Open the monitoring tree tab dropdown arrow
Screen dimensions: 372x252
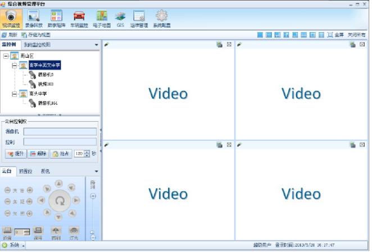point(96,44)
